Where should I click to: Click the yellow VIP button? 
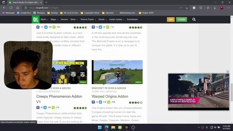(171, 19)
